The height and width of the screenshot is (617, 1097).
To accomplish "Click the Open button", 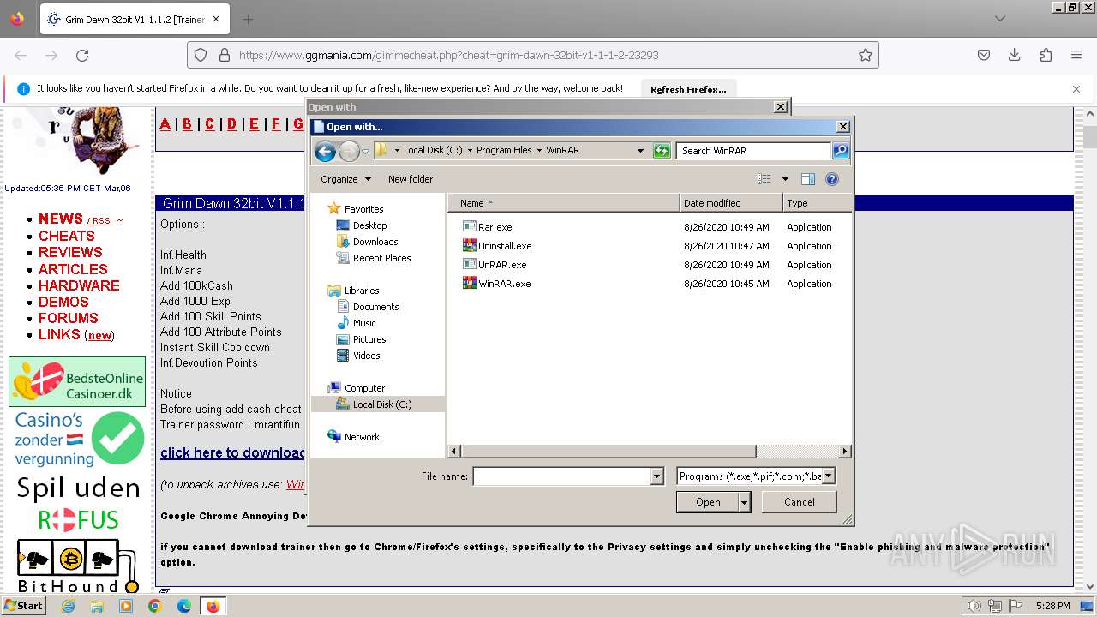I will click(x=707, y=502).
